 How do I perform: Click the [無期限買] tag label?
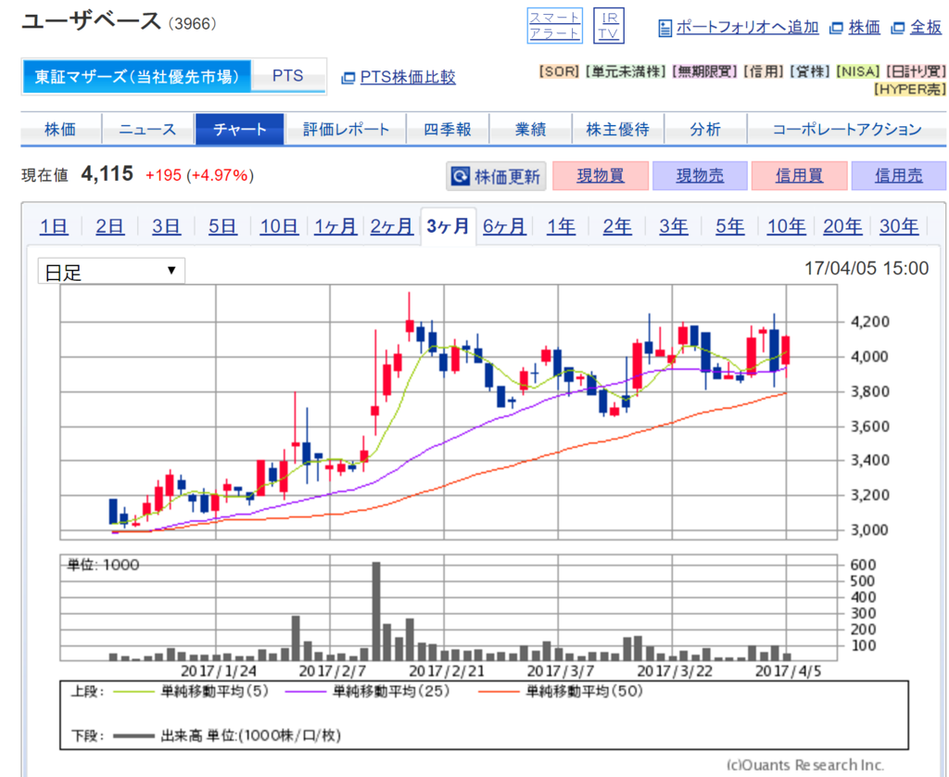point(705,71)
